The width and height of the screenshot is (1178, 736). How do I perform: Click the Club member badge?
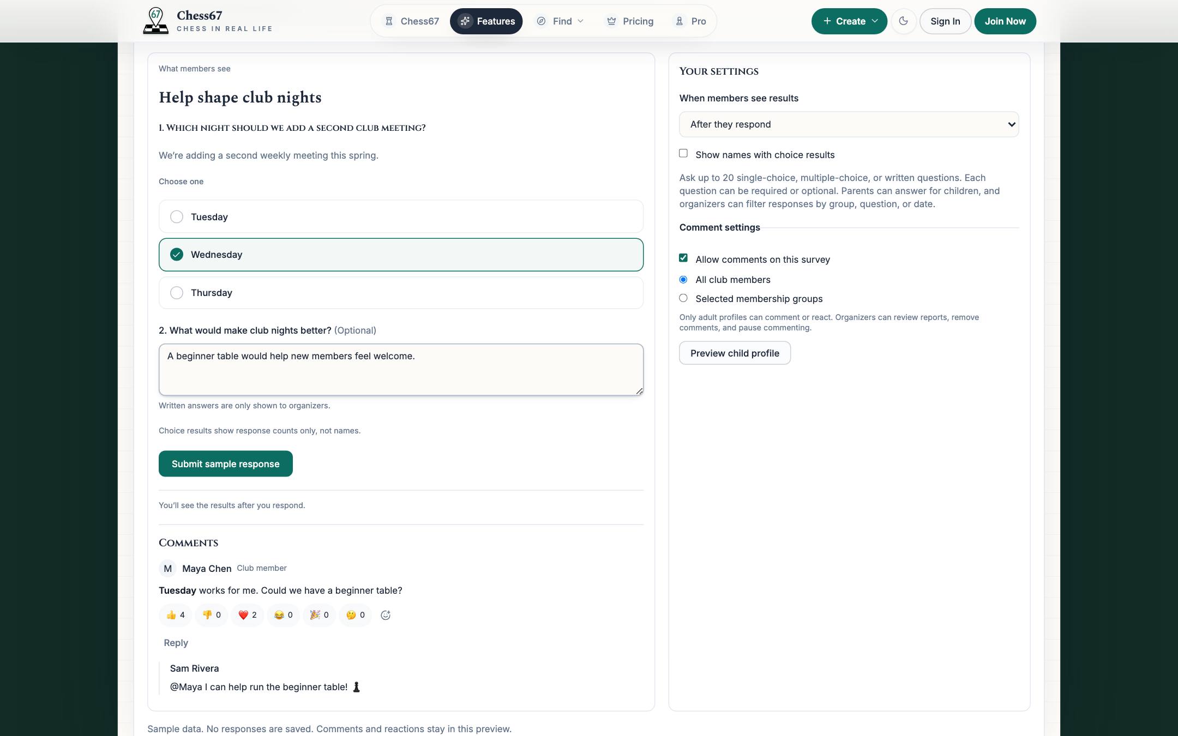(x=262, y=568)
